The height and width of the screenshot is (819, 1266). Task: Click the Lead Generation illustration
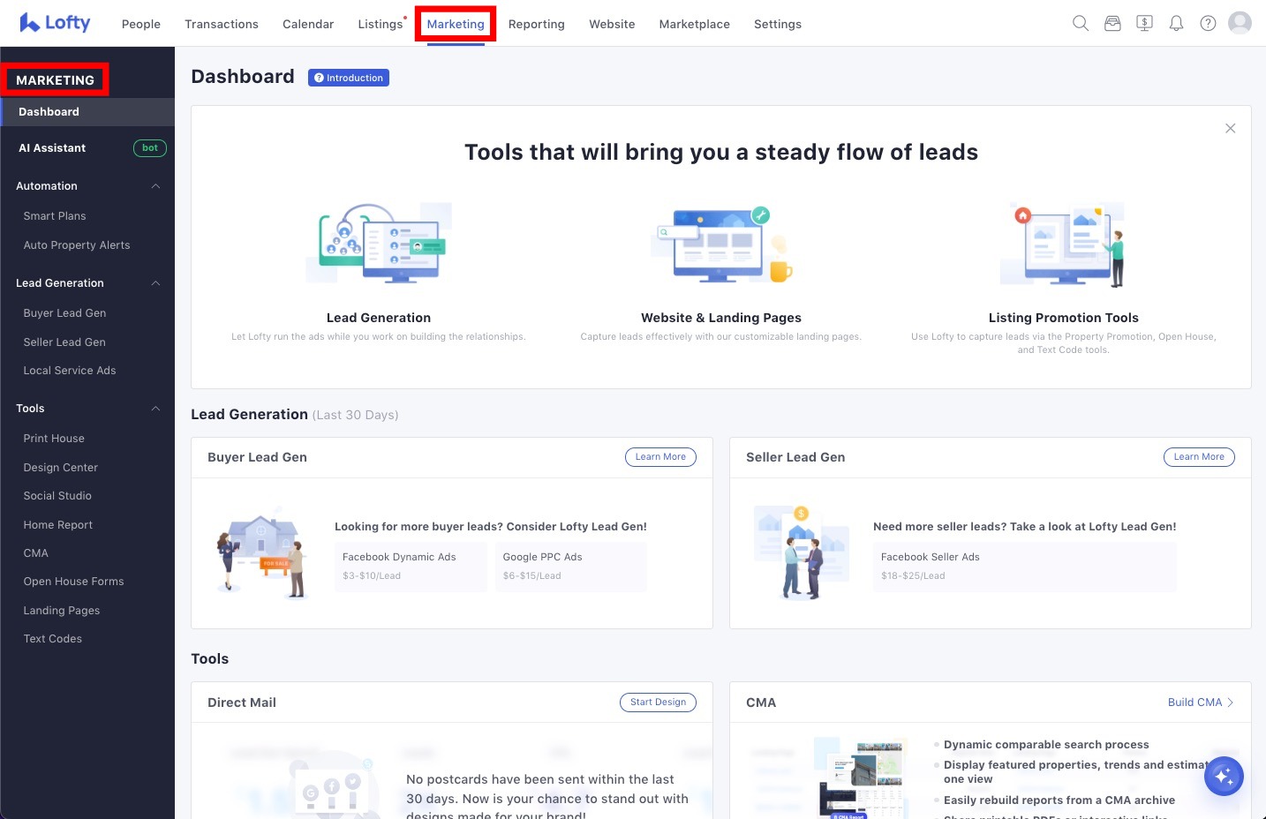(379, 244)
